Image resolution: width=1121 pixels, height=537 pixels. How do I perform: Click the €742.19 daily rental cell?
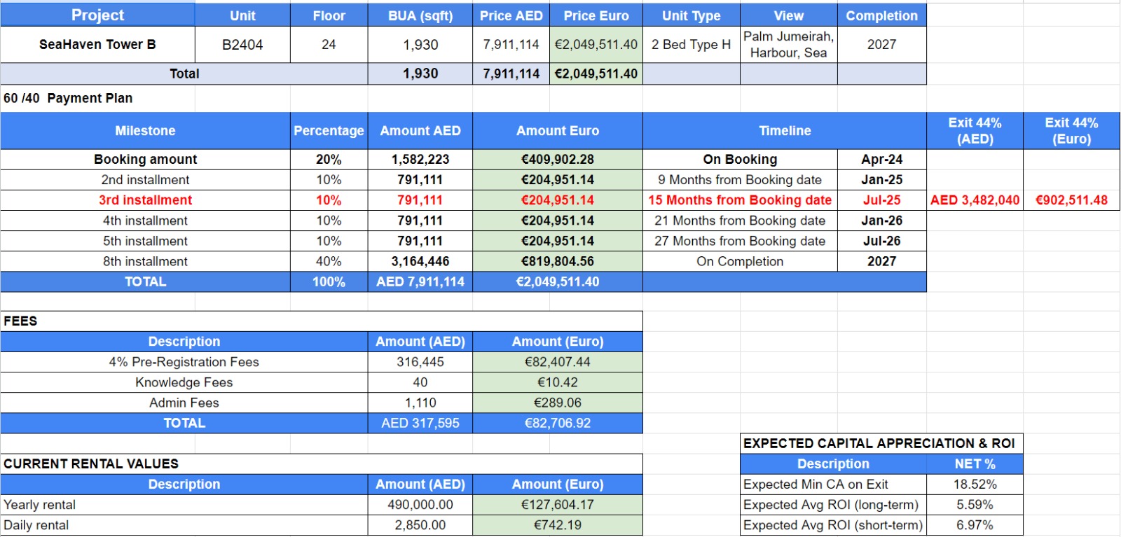point(558,525)
